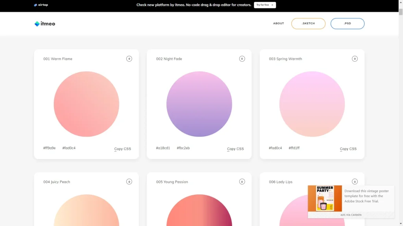
Task: Click the Summer Party ad thumbnail
Action: 325,199
